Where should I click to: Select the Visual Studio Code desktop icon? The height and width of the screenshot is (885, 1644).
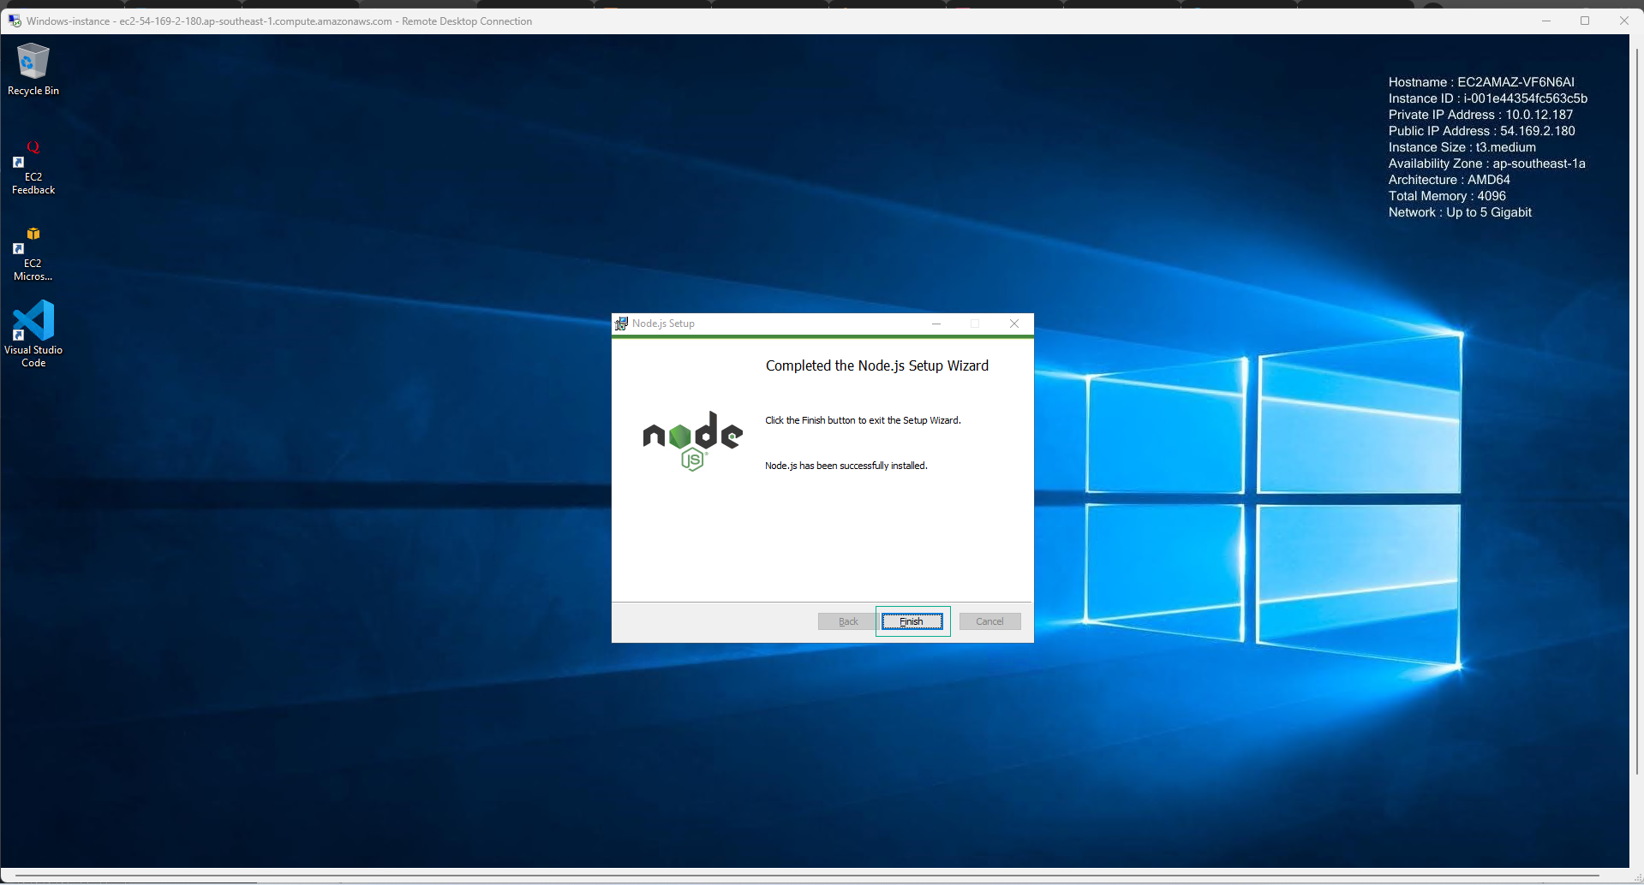click(33, 334)
